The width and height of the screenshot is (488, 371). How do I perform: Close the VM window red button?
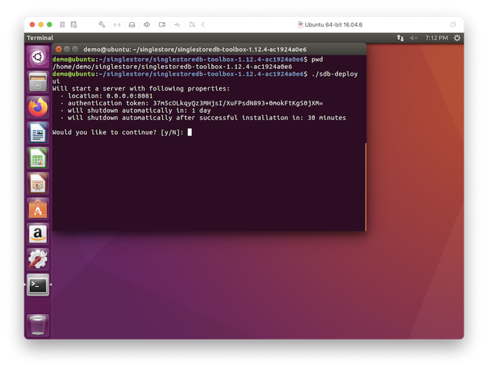pyautogui.click(x=32, y=24)
